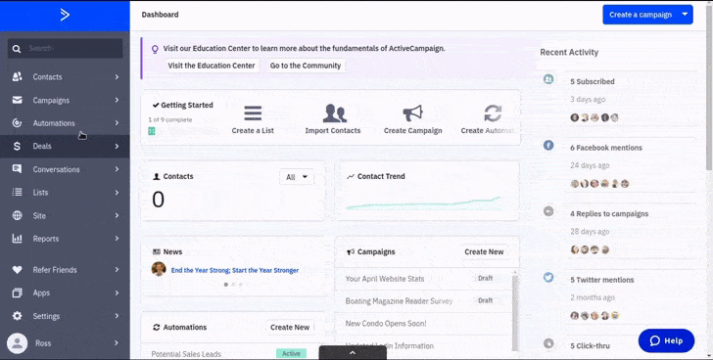The height and width of the screenshot is (360, 713).
Task: Expand the Settings menu chevron
Action: (117, 316)
